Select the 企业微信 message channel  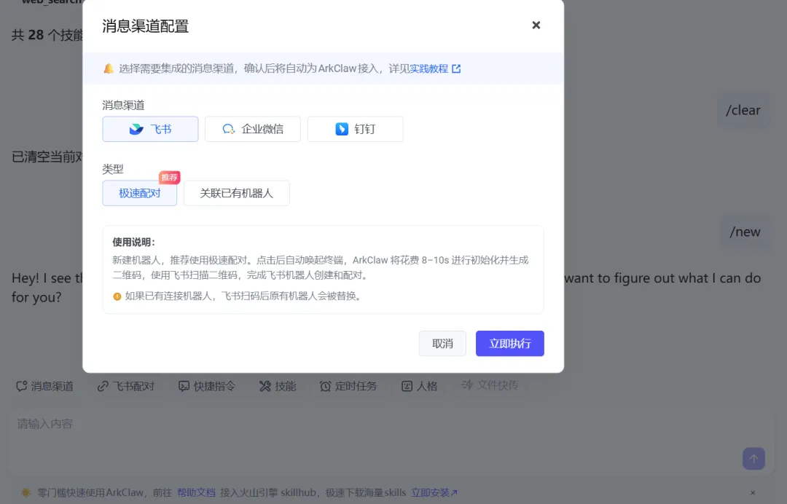[252, 129]
